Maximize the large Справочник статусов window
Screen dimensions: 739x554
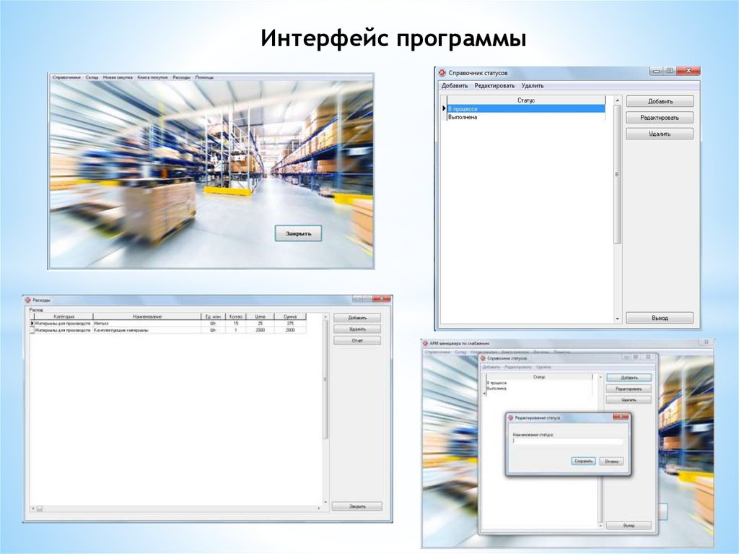670,71
